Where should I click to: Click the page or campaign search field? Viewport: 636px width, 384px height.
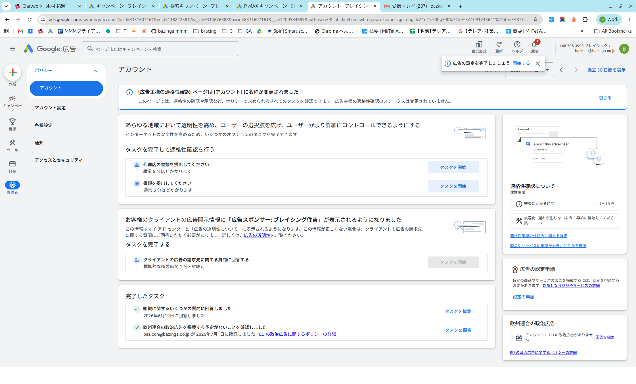click(x=160, y=49)
